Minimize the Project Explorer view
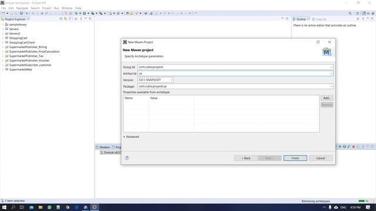The image size is (376, 211). click(x=86, y=19)
